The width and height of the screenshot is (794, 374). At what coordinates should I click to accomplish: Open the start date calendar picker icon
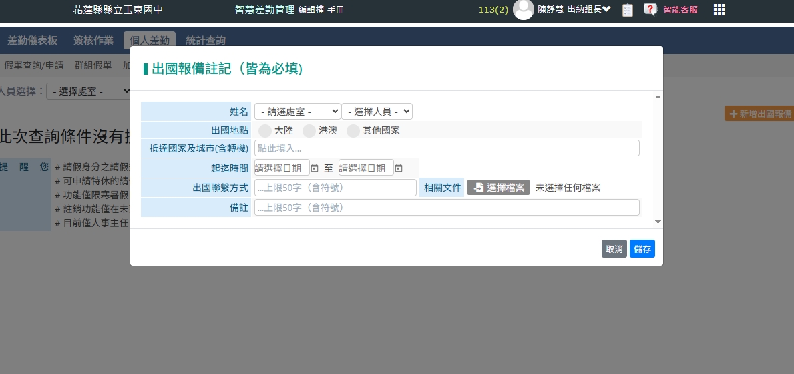[315, 168]
